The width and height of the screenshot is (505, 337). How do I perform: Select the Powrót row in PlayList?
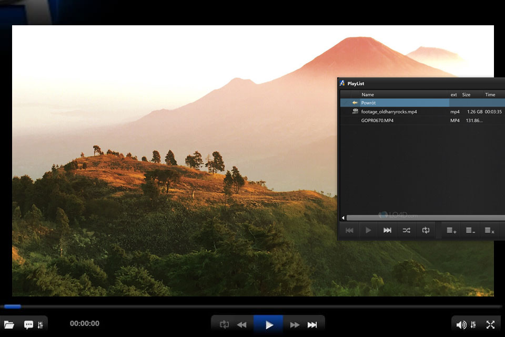tap(422, 103)
